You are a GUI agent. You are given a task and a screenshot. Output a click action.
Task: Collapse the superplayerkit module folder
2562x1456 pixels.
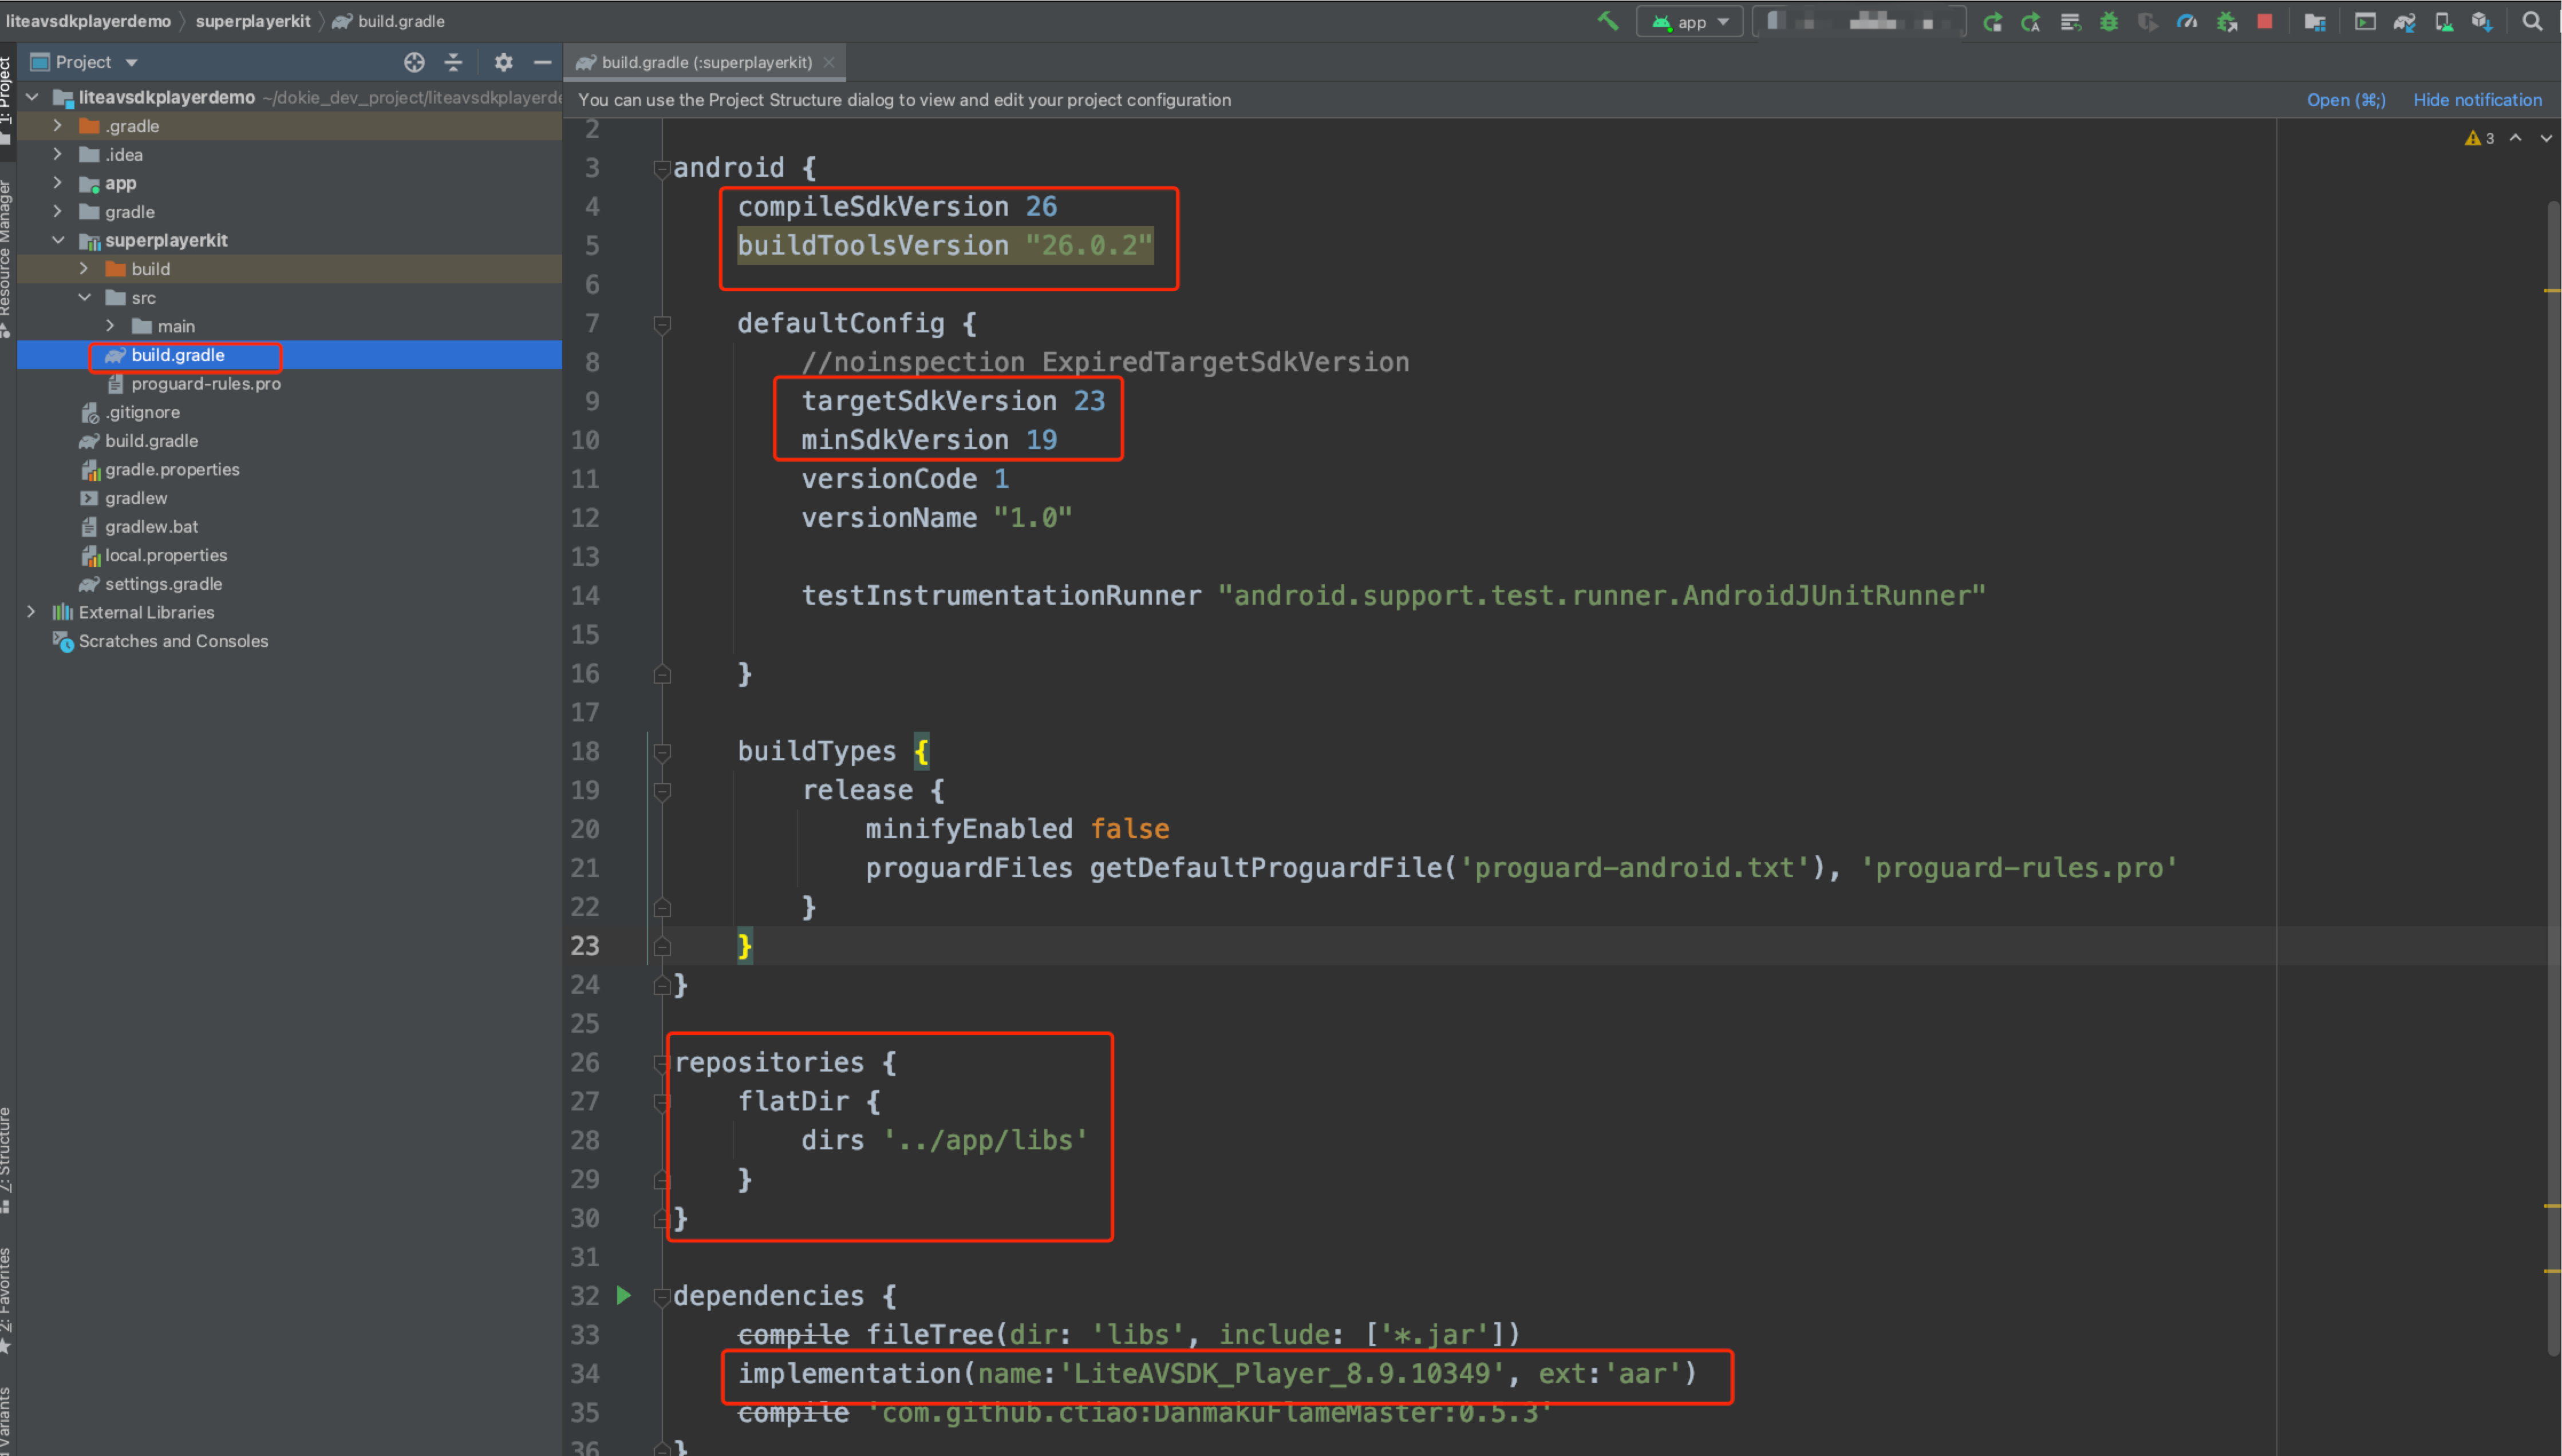pyautogui.click(x=58, y=240)
